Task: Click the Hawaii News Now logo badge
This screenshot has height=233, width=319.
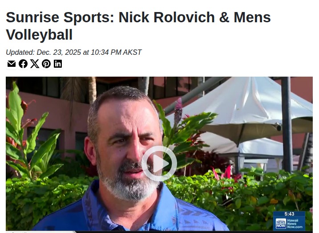Action: tap(281, 224)
